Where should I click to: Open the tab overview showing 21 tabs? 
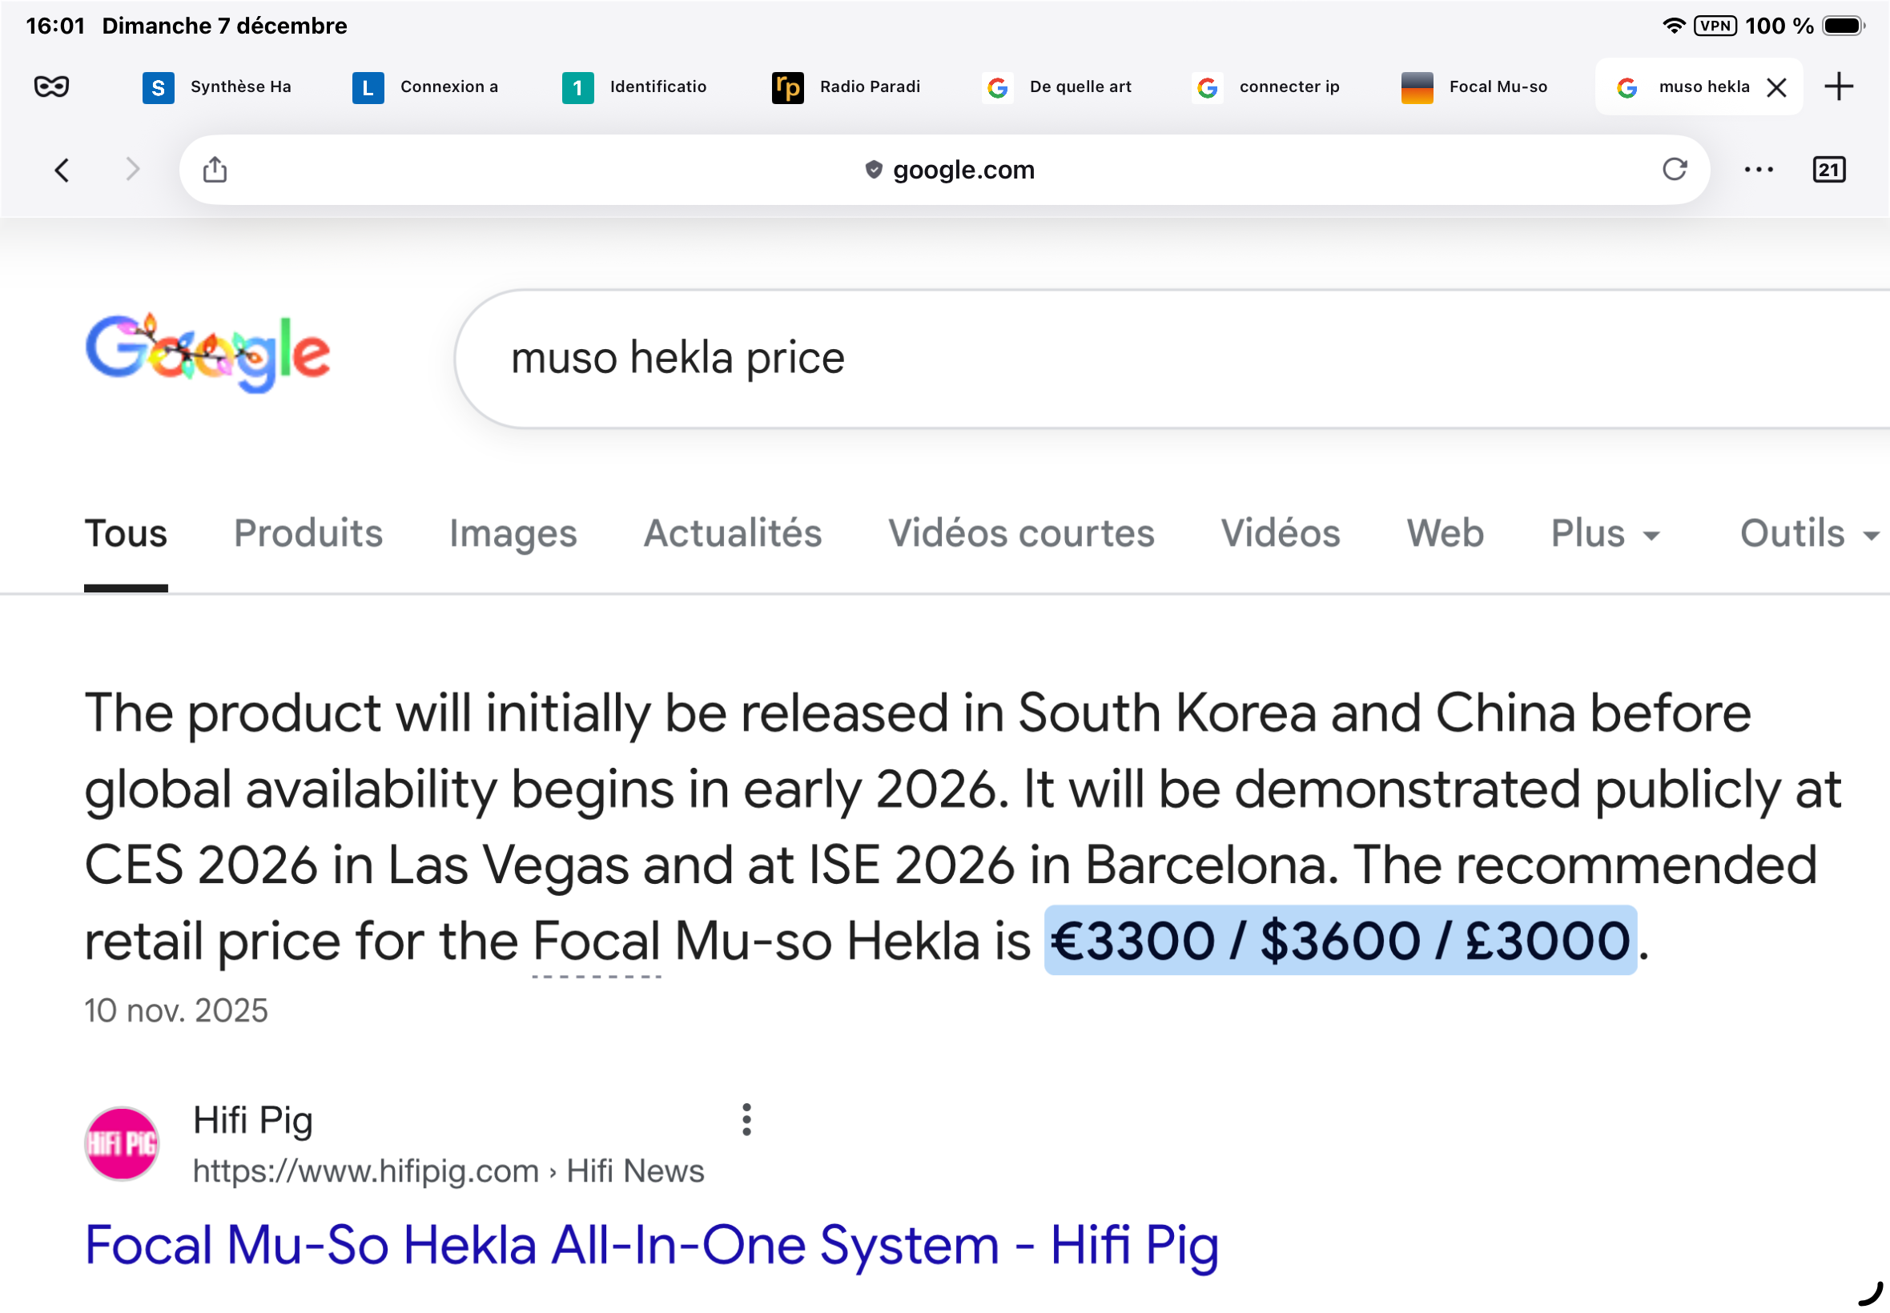pos(1828,170)
